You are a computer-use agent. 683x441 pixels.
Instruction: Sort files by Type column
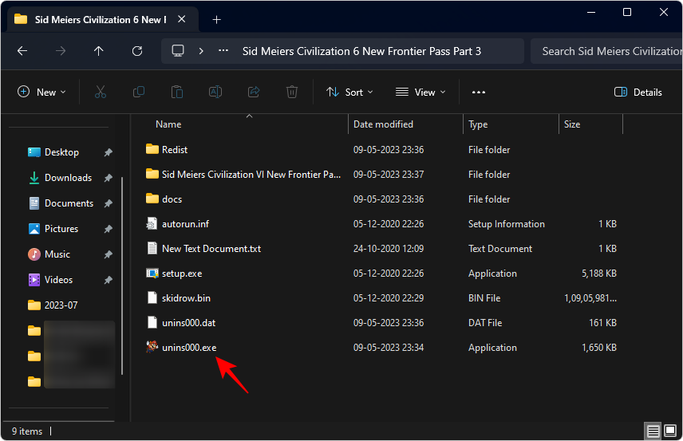(x=478, y=124)
